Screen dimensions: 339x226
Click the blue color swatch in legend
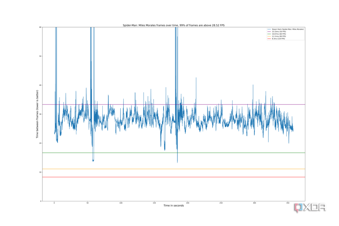(269, 29)
